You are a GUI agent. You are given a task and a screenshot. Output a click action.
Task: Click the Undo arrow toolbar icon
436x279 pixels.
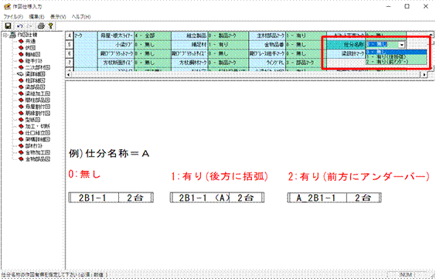coord(20,26)
